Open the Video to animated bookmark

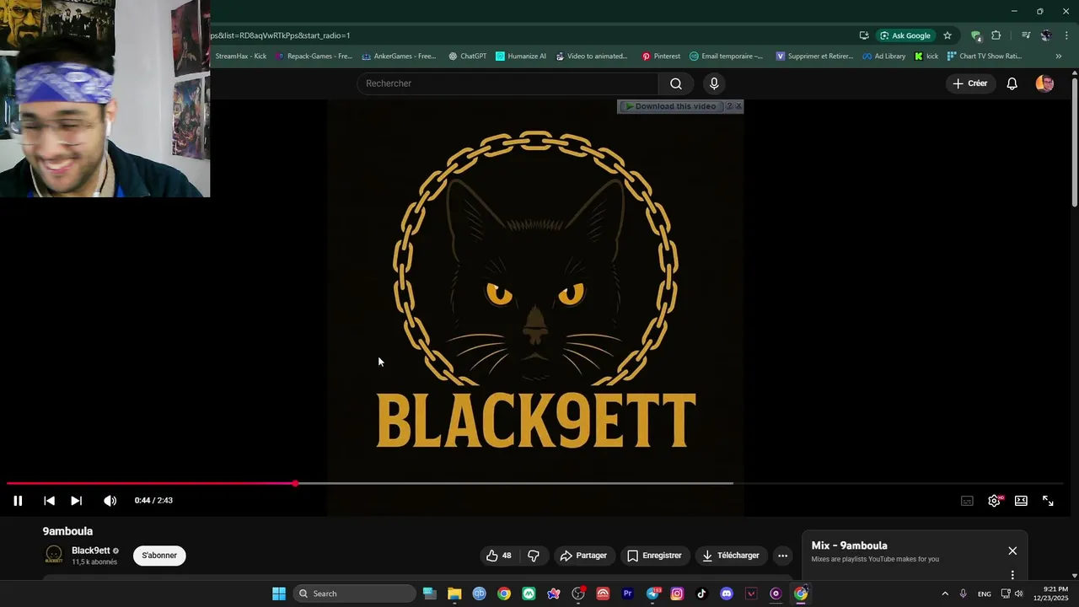pyautogui.click(x=590, y=56)
